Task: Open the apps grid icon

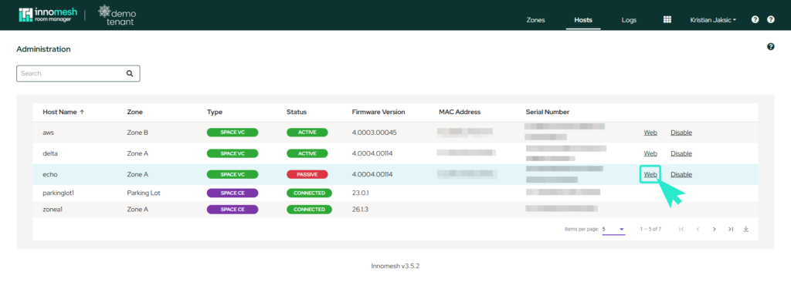Action: point(667,19)
